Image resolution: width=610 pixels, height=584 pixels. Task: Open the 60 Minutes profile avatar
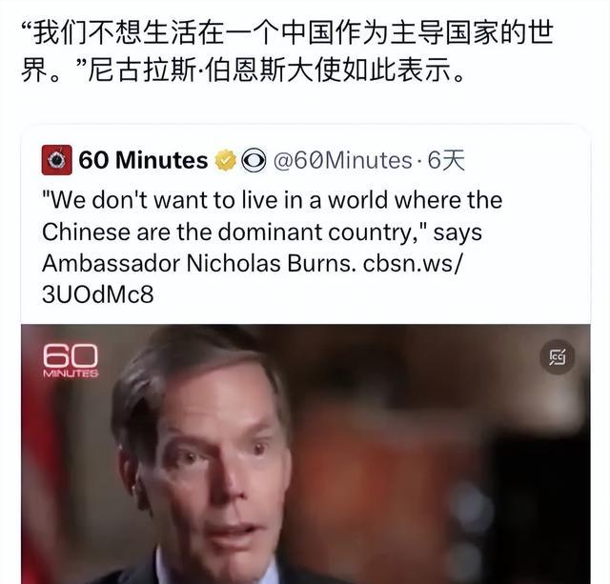[57, 160]
